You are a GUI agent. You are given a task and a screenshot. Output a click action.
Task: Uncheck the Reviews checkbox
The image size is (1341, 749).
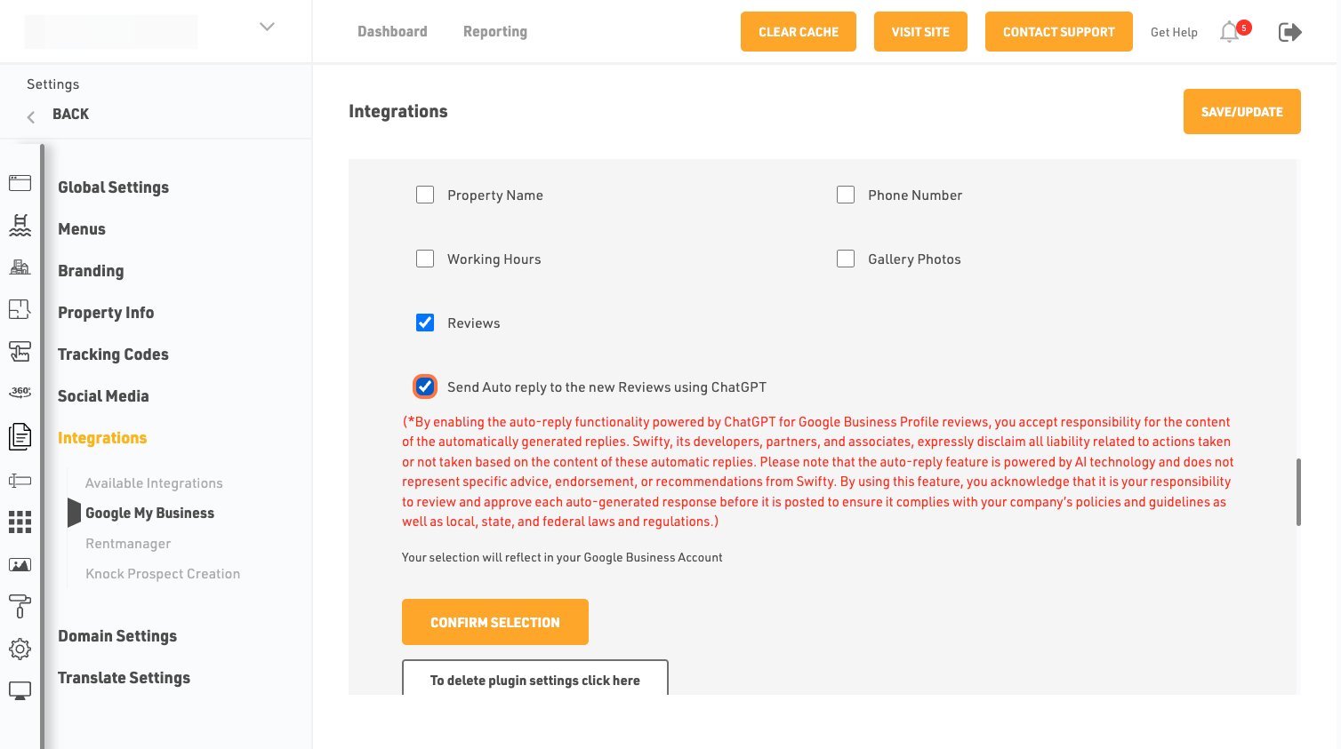pyautogui.click(x=425, y=323)
